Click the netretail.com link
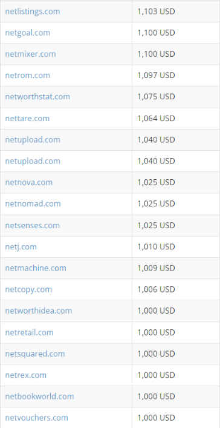 tap(29, 332)
